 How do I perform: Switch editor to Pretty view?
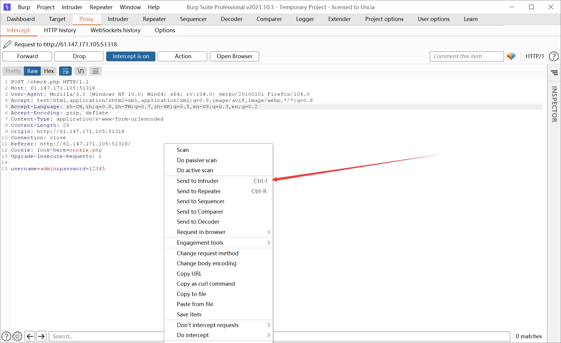(13, 71)
